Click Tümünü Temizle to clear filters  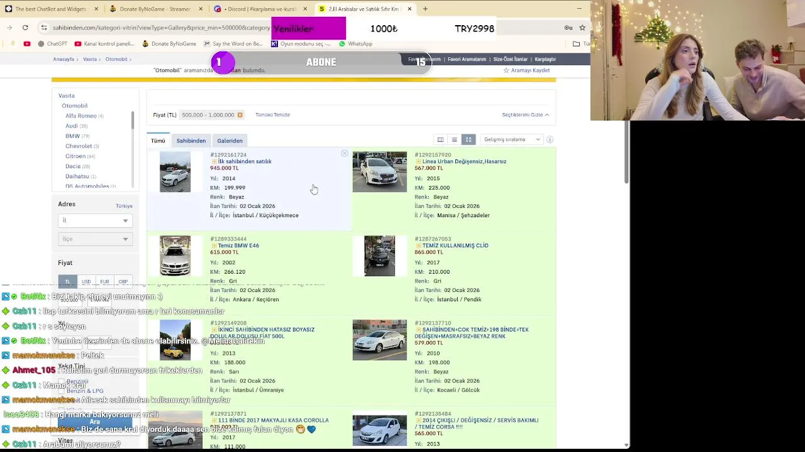[x=272, y=115]
